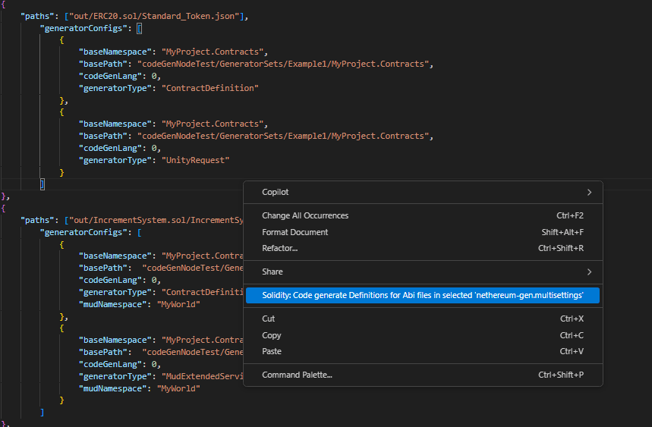The height and width of the screenshot is (427, 652).
Task: Choose Format Document from context menu
Action: point(295,232)
